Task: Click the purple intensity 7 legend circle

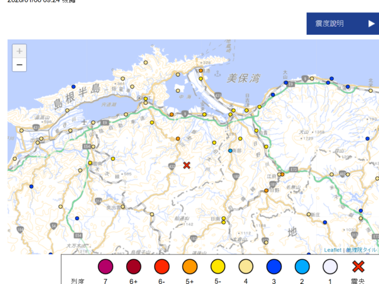Action: coord(105,267)
